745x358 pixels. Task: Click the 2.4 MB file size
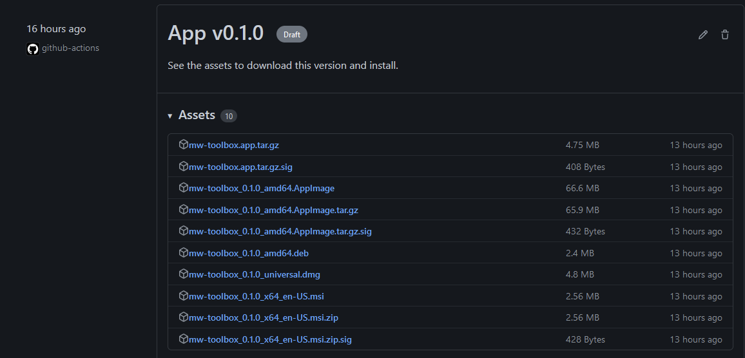pyautogui.click(x=579, y=254)
